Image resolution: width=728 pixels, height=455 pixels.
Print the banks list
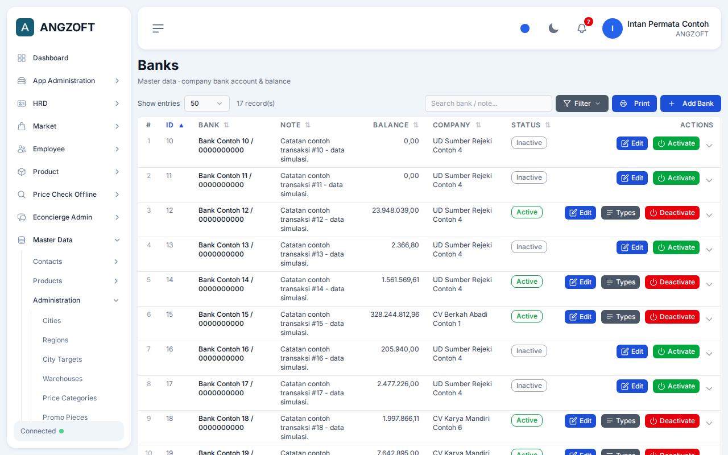click(x=634, y=104)
